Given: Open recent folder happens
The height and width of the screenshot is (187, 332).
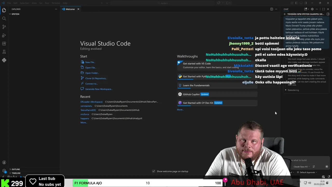Looking at the screenshot, I should [x=85, y=118].
